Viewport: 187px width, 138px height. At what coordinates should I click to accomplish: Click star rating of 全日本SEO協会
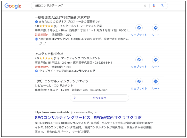46,26
